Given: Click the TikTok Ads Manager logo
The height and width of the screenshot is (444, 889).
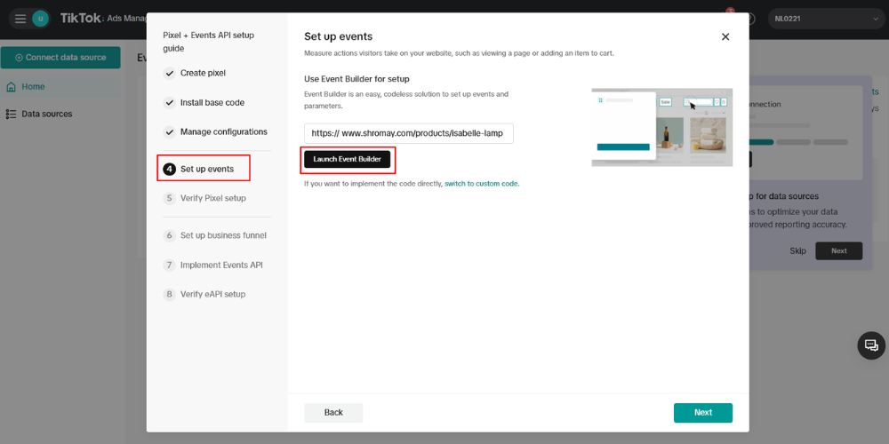Looking at the screenshot, I should coord(103,19).
